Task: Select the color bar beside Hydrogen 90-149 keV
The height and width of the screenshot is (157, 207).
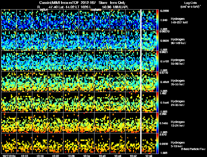Action: point(157,40)
